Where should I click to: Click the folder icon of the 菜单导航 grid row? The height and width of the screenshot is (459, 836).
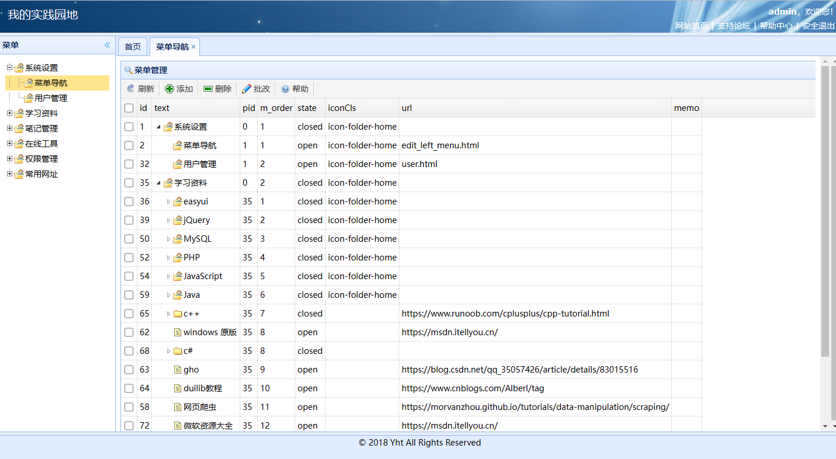click(178, 145)
